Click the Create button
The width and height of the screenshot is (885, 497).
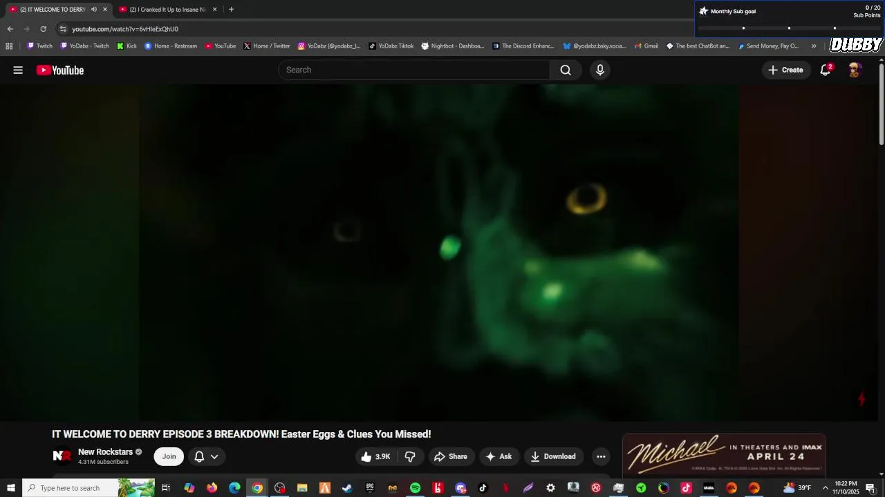(786, 70)
